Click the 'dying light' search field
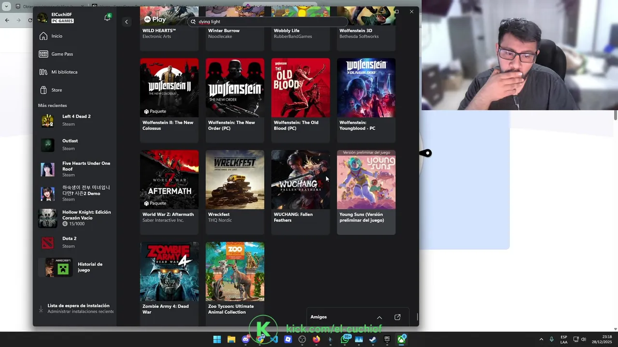Screen dimensions: 618x347 point(267,22)
